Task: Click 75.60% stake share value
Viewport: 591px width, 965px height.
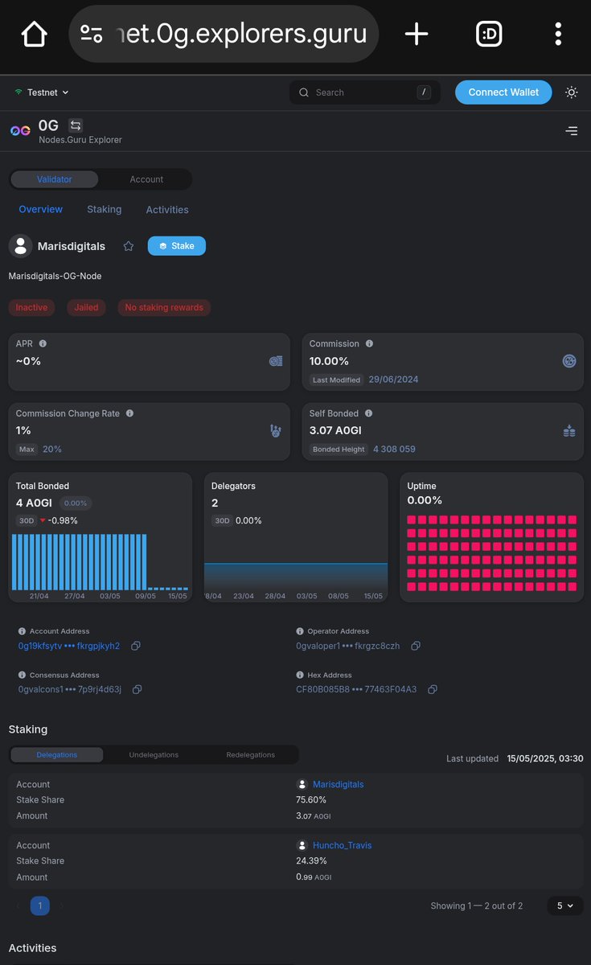Action: (311, 800)
